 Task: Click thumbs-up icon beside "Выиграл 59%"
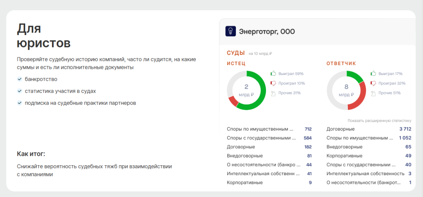coord(273,73)
